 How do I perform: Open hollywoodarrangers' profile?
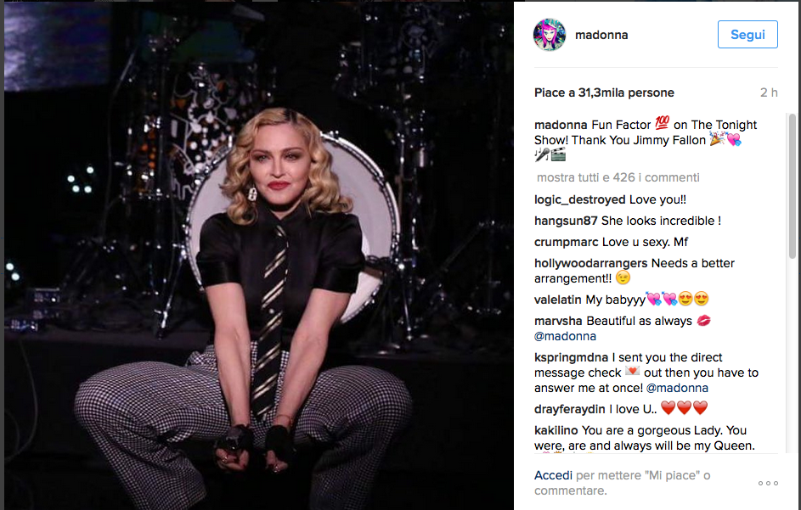pyautogui.click(x=589, y=263)
